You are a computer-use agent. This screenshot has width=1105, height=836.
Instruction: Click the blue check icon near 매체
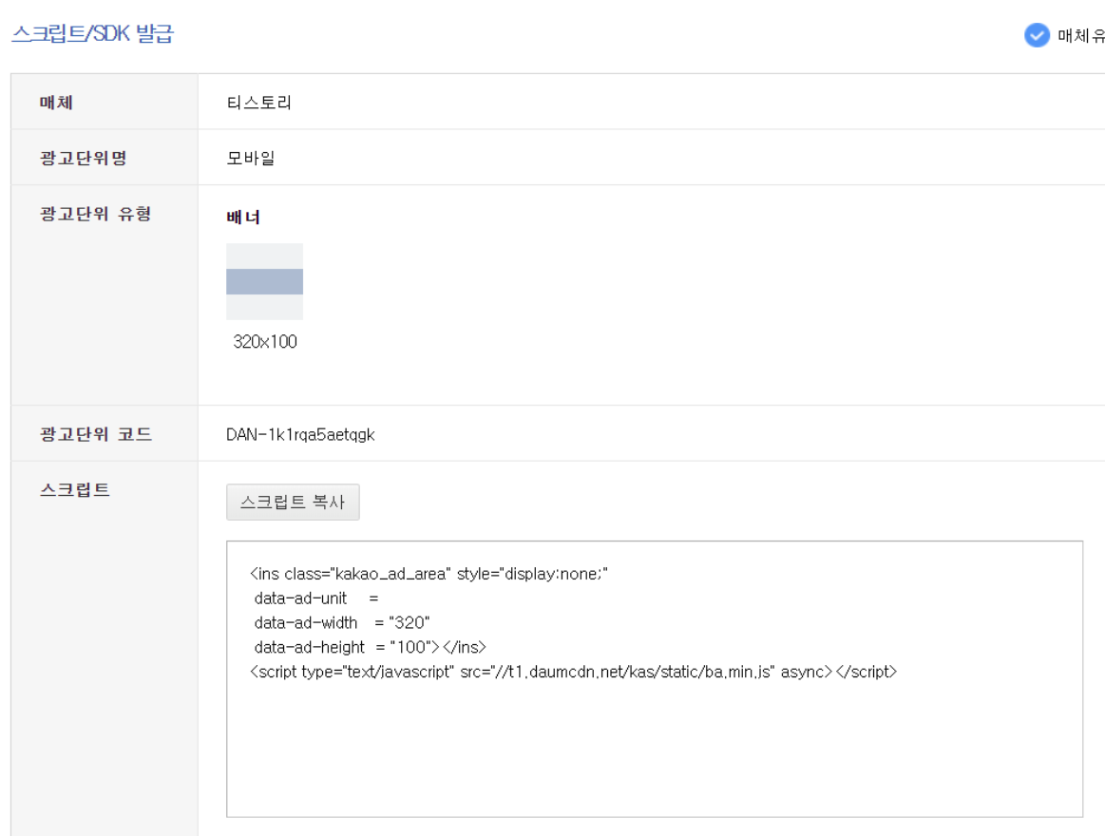tap(1037, 35)
